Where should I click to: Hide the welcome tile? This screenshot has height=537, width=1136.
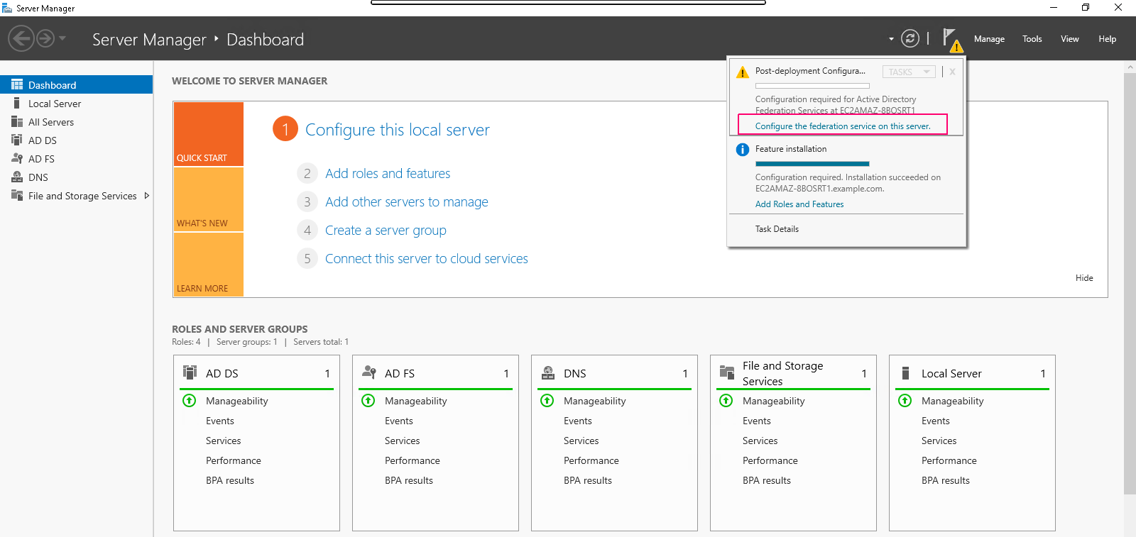1084,278
